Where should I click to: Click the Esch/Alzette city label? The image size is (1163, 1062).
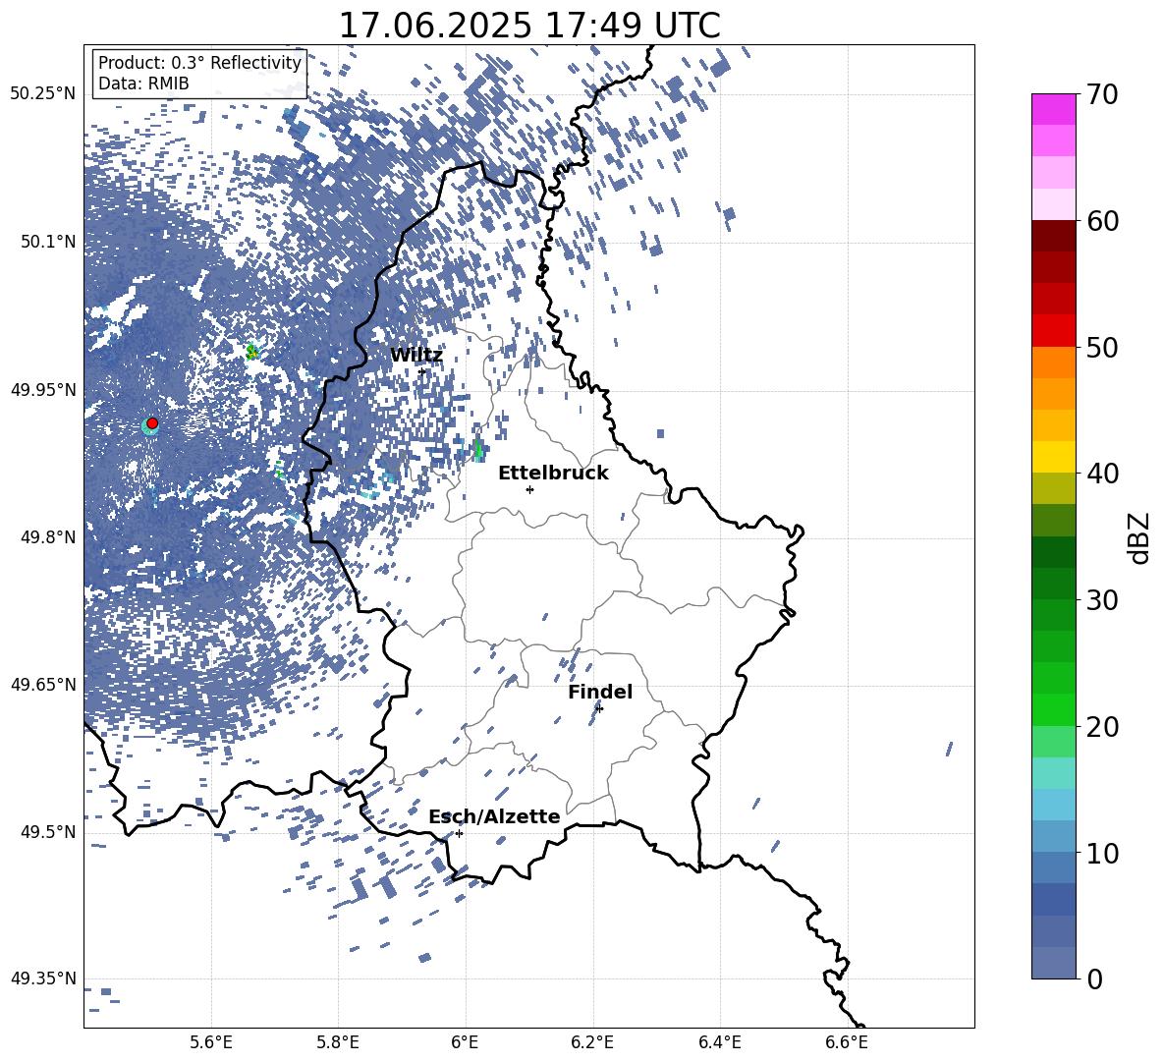pyautogui.click(x=494, y=816)
